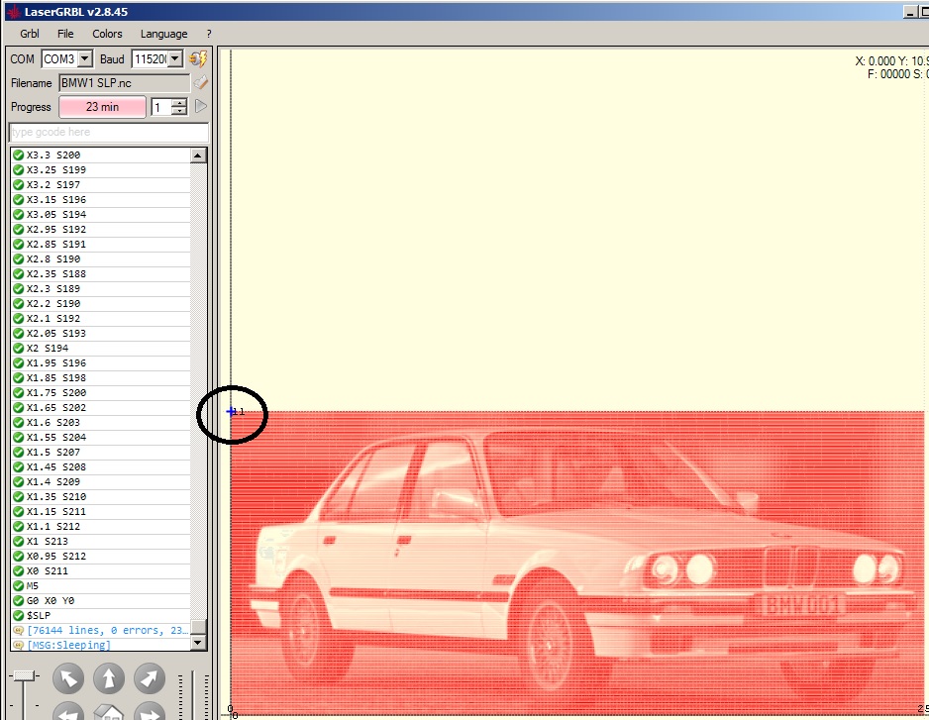This screenshot has height=720, width=929.
Task: Open the COM port dropdown
Action: pos(84,59)
